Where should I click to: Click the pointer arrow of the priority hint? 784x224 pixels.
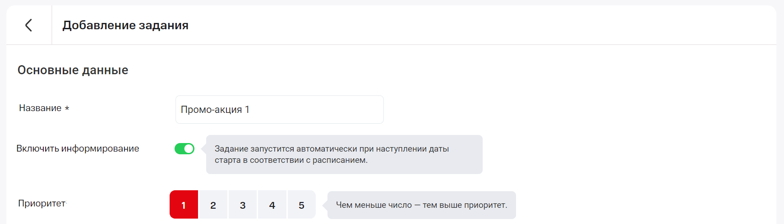pyautogui.click(x=325, y=205)
